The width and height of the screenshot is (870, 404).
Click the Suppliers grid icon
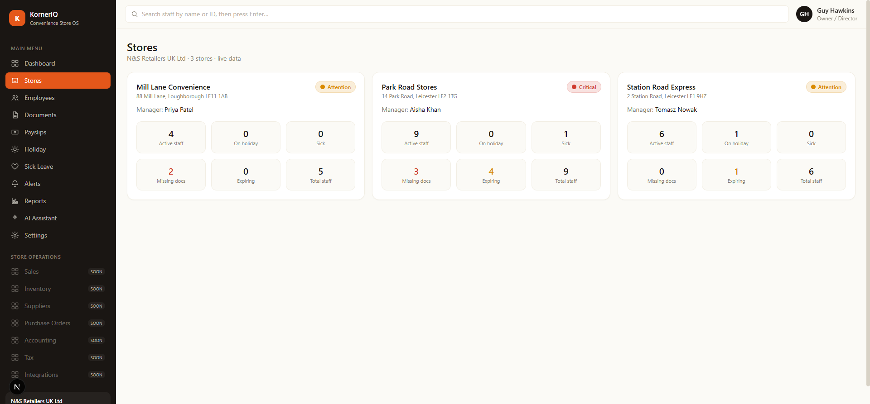click(15, 306)
